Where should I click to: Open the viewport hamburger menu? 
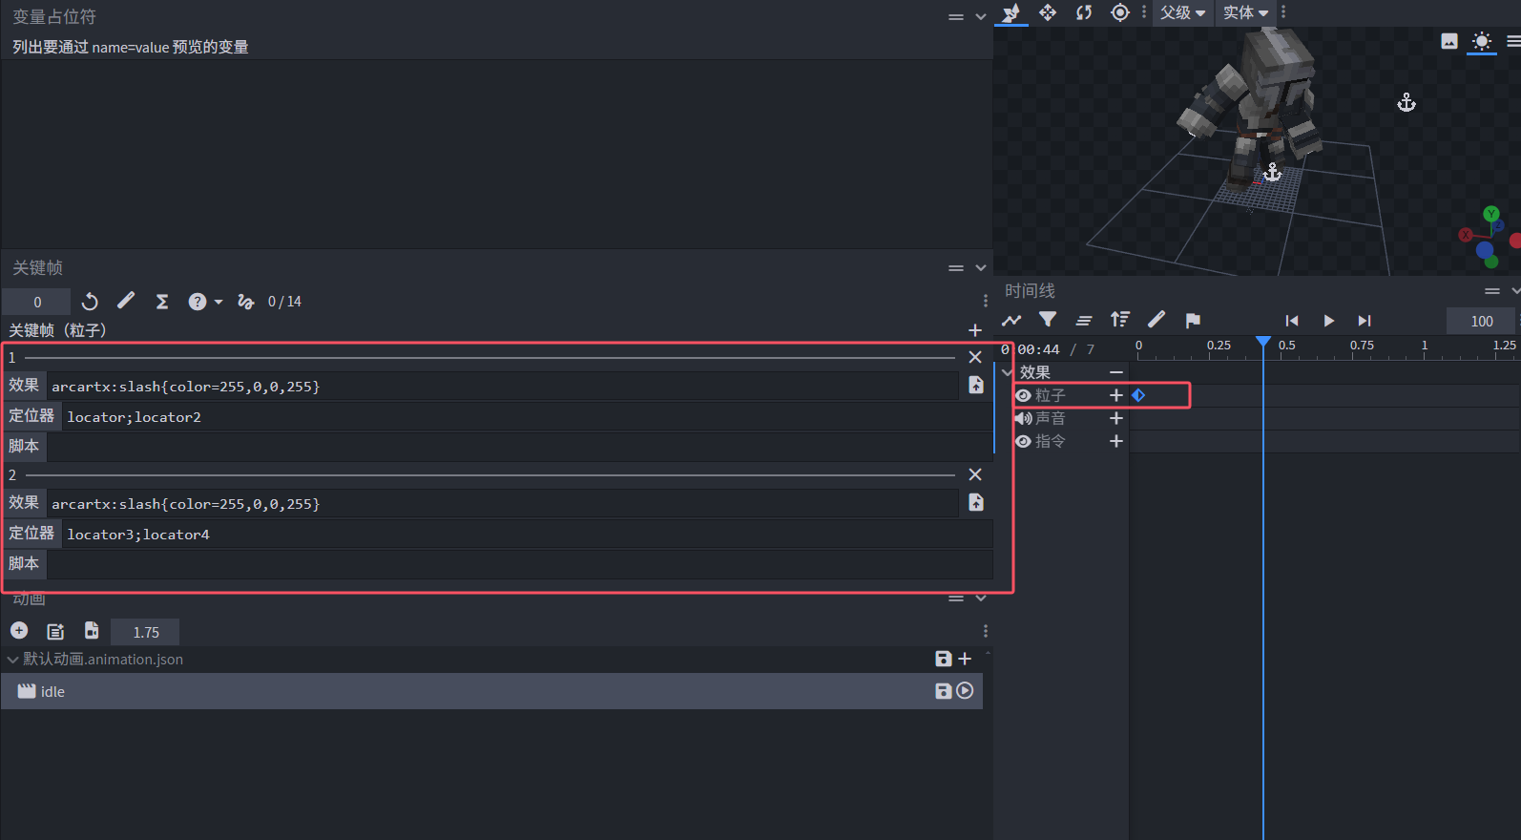tap(1513, 41)
